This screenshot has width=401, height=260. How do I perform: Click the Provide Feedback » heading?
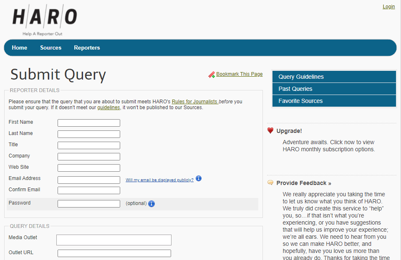pyautogui.click(x=303, y=183)
